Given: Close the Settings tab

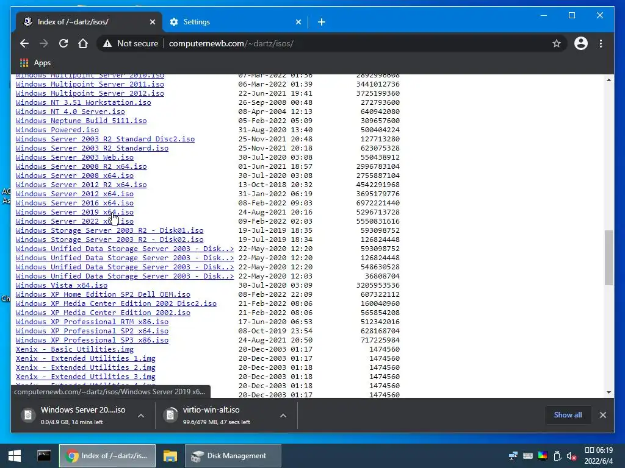Looking at the screenshot, I should point(298,22).
